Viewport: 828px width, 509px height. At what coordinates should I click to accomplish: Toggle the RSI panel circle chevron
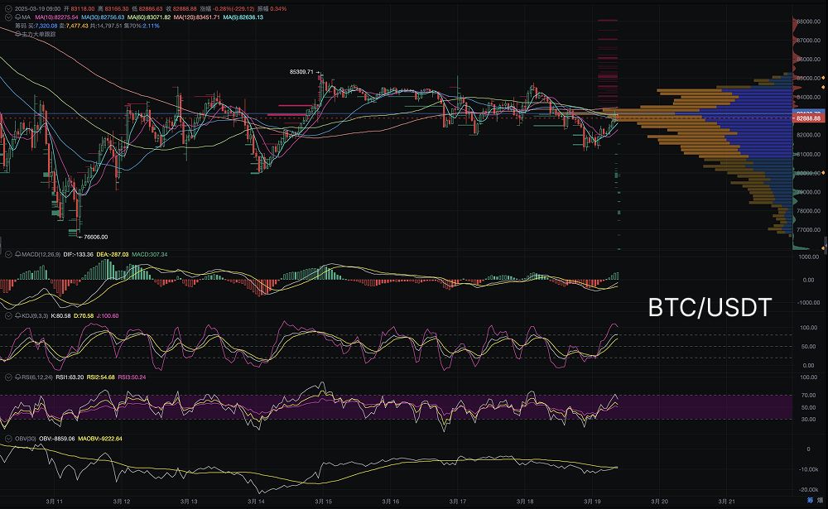[x=7, y=377]
